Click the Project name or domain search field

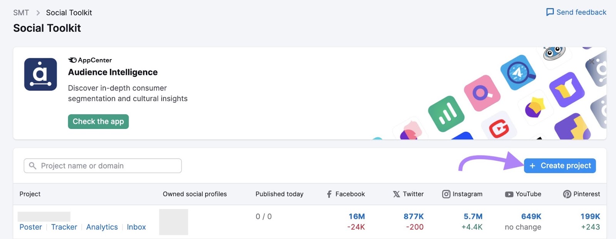click(x=102, y=165)
